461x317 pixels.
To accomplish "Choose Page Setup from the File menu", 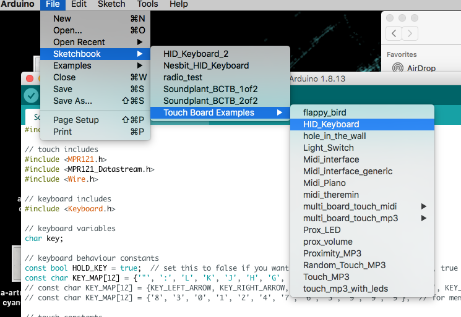I will [95, 120].
